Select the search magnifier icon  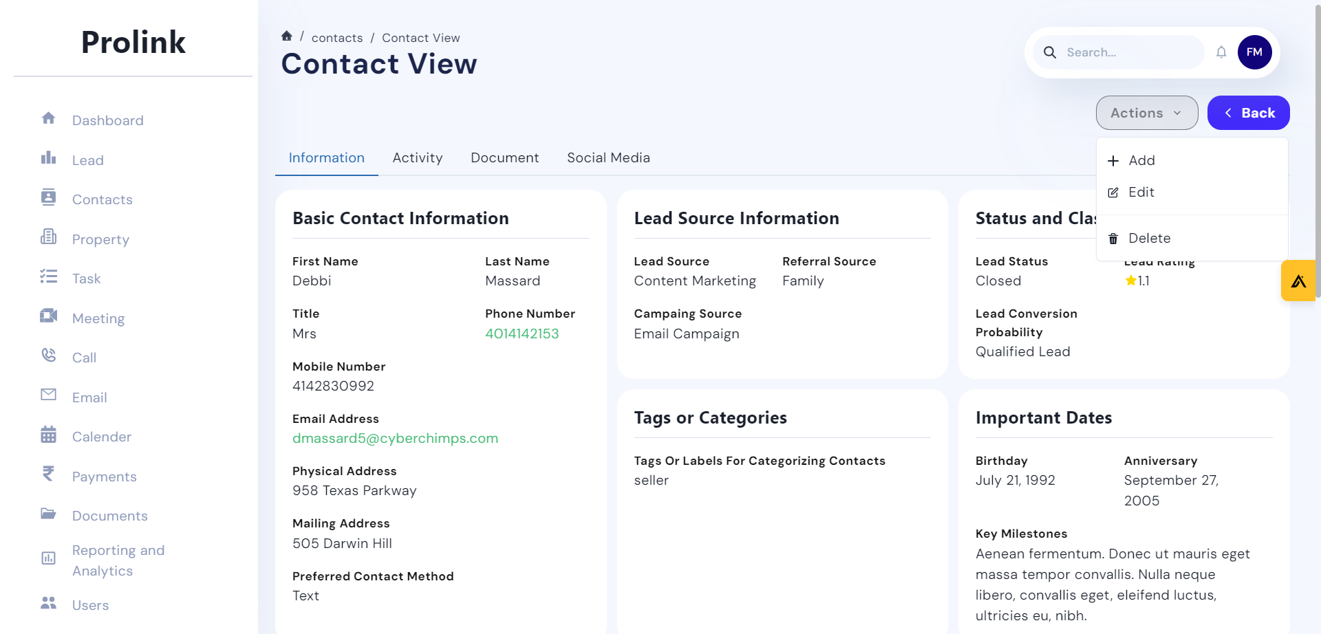[x=1050, y=52]
